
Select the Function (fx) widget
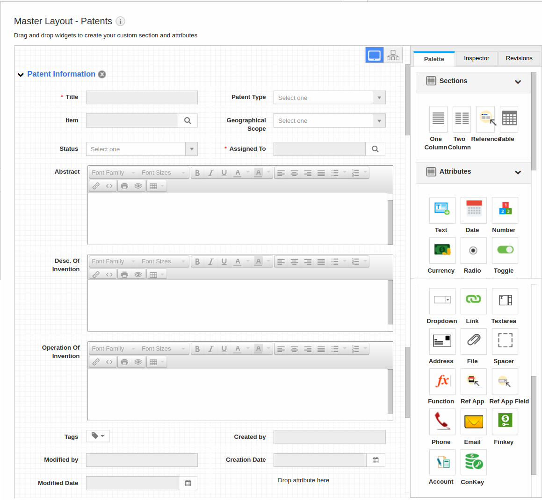[x=442, y=381]
